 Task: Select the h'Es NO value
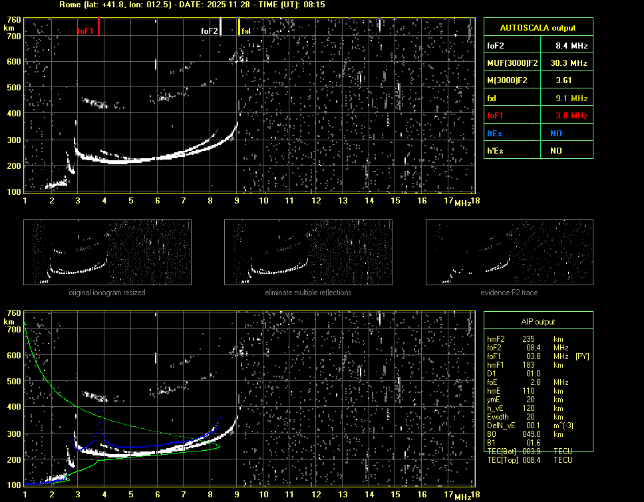click(x=556, y=151)
